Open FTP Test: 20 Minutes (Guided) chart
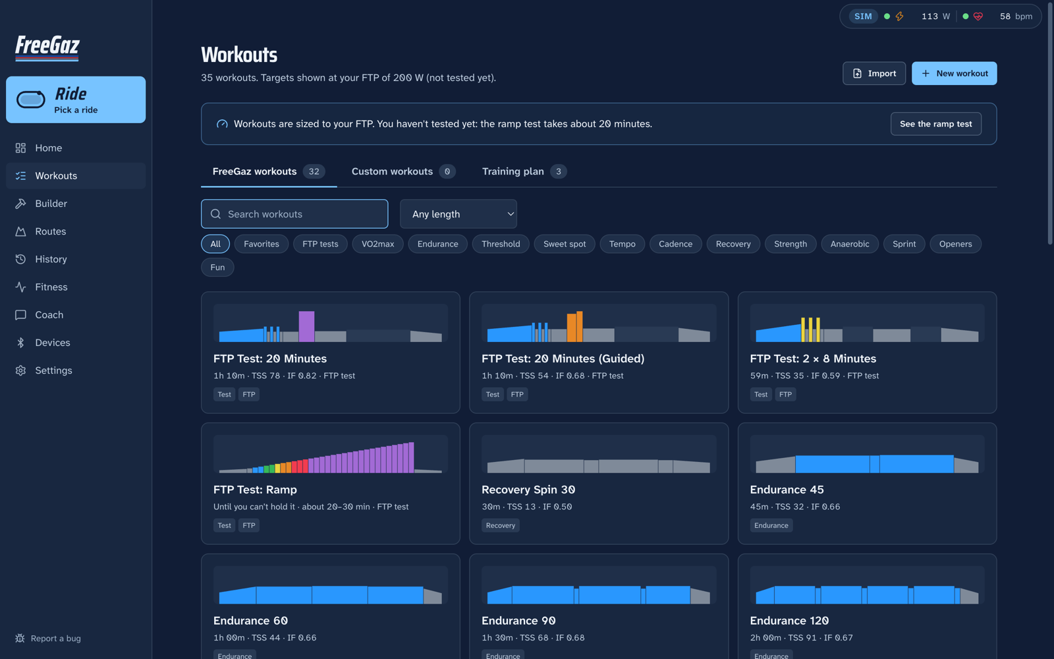The image size is (1054, 659). pyautogui.click(x=599, y=323)
